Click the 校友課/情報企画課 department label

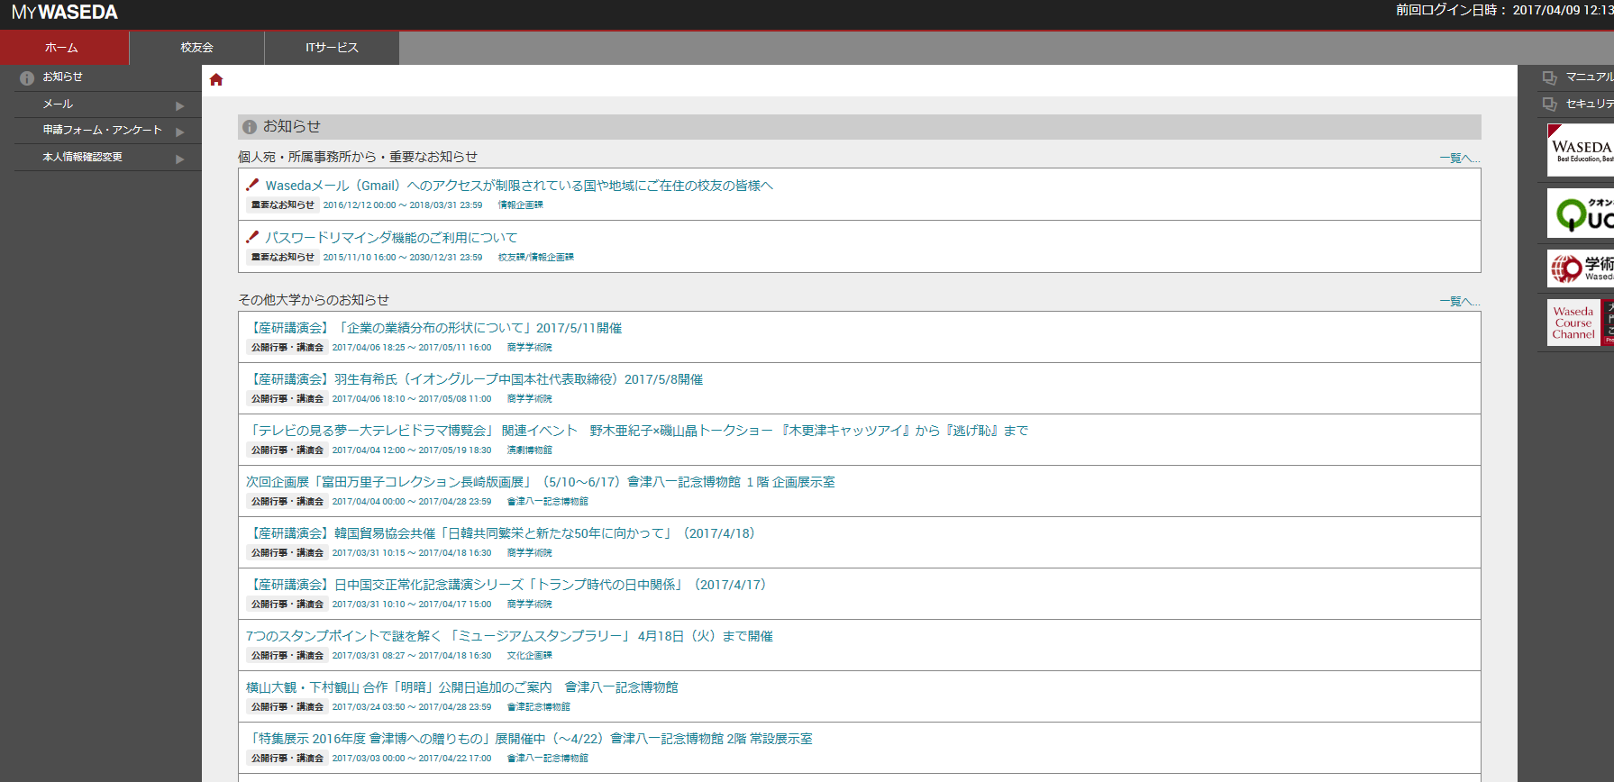tap(536, 258)
